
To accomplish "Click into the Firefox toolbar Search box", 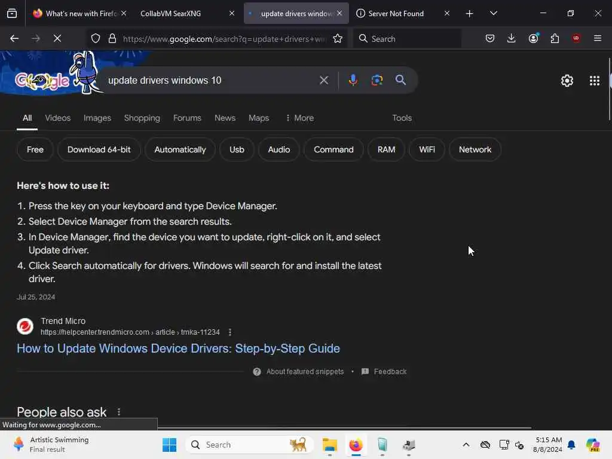I will [x=408, y=38].
